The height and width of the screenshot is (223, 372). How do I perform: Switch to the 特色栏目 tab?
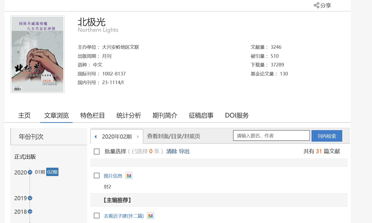click(92, 115)
